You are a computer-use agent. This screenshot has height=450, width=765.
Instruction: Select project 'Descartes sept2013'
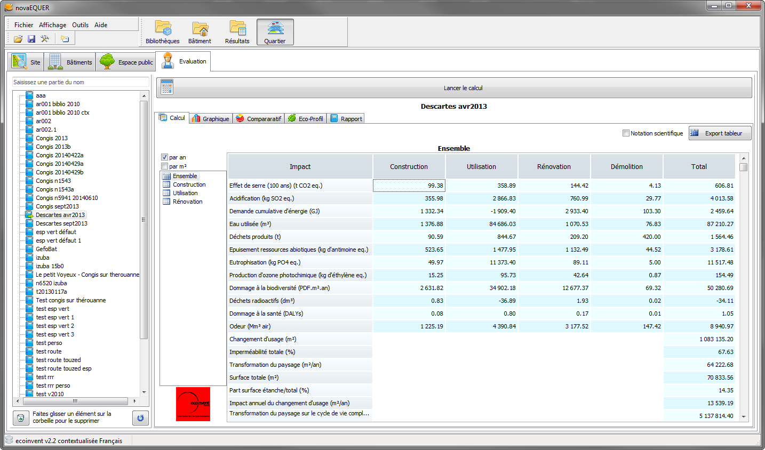[61, 223]
